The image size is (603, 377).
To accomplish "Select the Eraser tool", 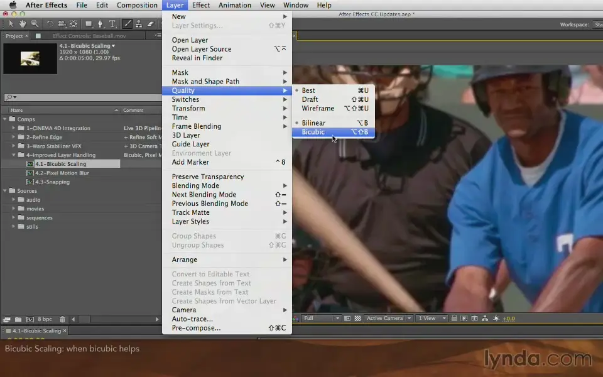I will 150,24.
